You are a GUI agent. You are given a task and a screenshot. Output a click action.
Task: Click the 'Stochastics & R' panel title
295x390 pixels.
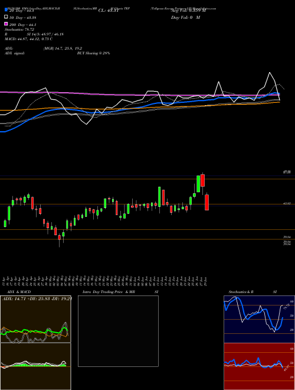tap(241, 292)
